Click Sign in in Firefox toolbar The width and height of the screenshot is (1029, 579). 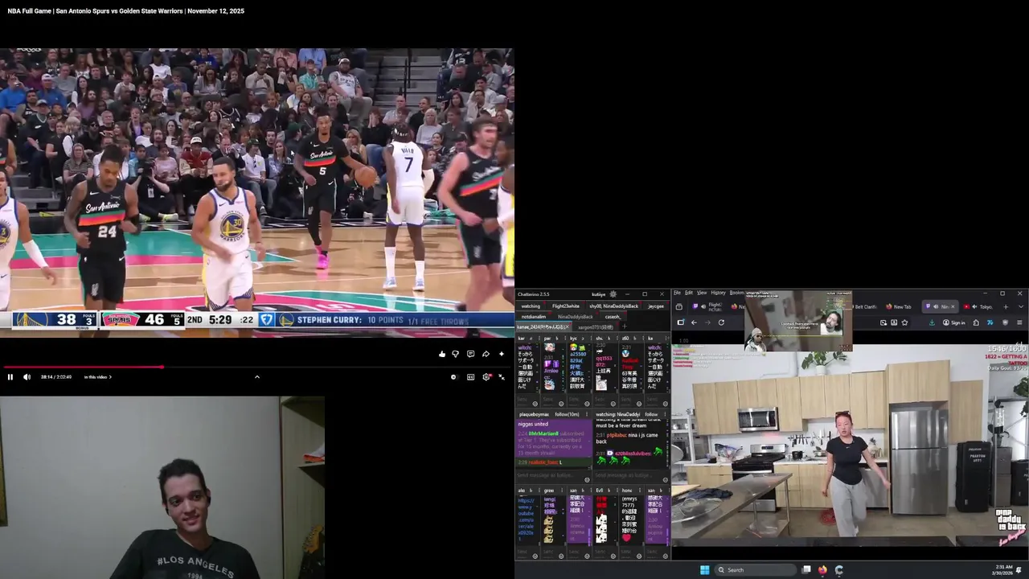954,322
